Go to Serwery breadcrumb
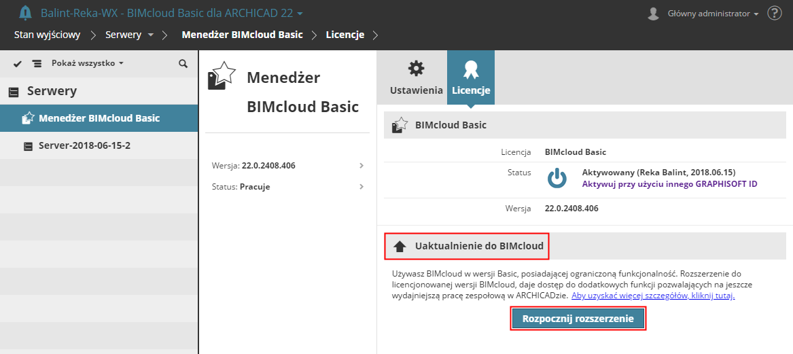This screenshot has height=354, width=793. coord(123,35)
